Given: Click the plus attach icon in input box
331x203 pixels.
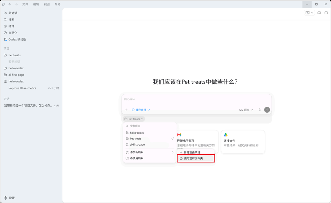Looking at the screenshot, I should [126, 110].
